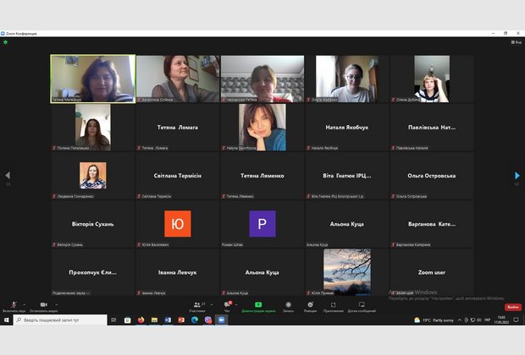Open the Apps icon in toolbar

coord(334,305)
